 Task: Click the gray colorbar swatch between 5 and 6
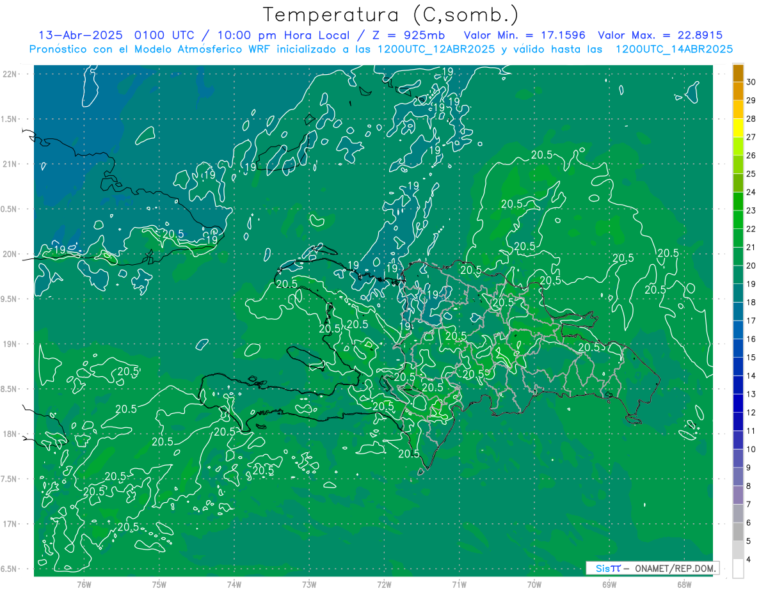[738, 532]
